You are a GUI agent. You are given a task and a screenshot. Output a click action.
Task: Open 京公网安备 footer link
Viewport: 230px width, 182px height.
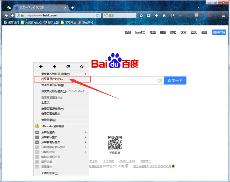(x=152, y=166)
